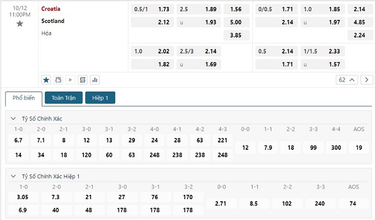Click the jersey icon in the match toolbar
Viewport: 375px width, 220px height.
pyautogui.click(x=58, y=80)
